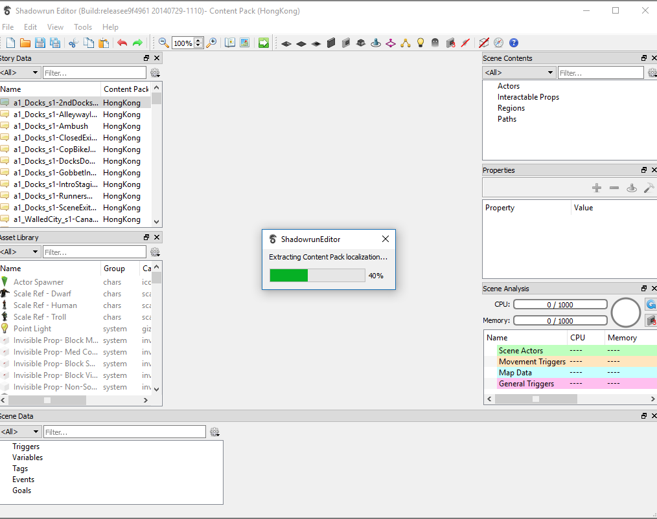The image size is (657, 519).
Task: Click the add property plus button
Action: coord(597,188)
